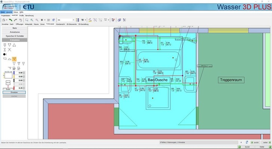Select the highlighted funnel fixture icon
Image resolution: width=272 pixels, height=149 pixels.
coord(14,59)
